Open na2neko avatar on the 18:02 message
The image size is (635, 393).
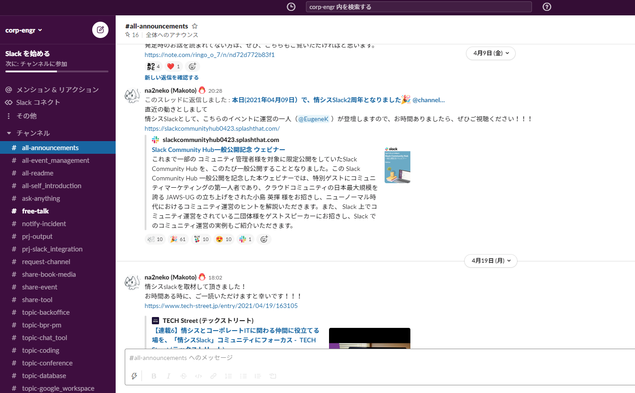pos(132,283)
